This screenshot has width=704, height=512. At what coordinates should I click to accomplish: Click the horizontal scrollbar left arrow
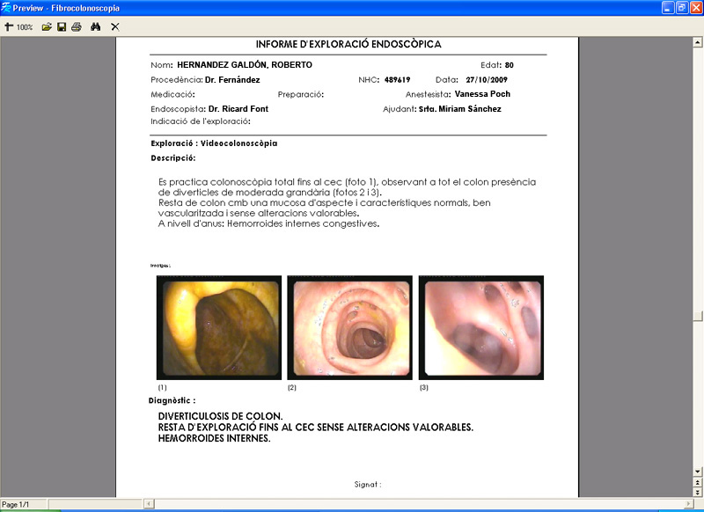149,504
